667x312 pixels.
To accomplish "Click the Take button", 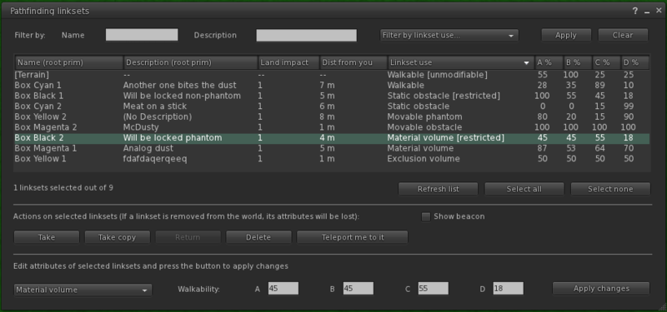I will point(47,237).
